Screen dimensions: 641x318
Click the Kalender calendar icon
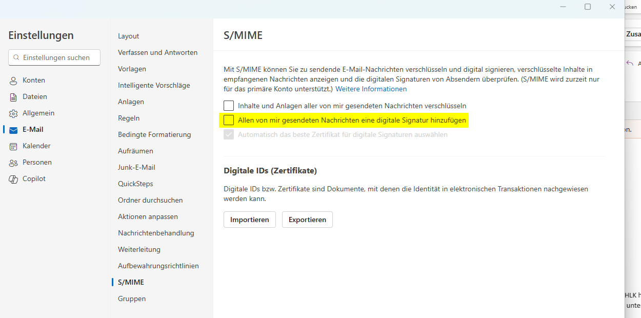tap(13, 146)
